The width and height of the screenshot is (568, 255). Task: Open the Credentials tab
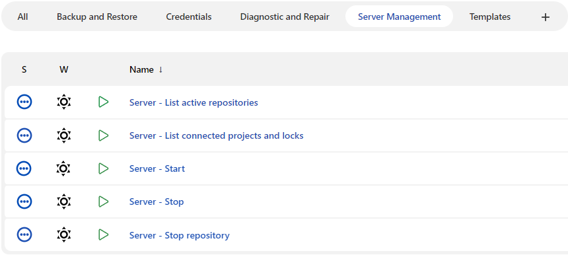[189, 17]
